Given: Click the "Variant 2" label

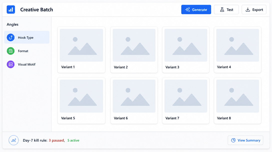Looking at the screenshot, I should 121,67.
